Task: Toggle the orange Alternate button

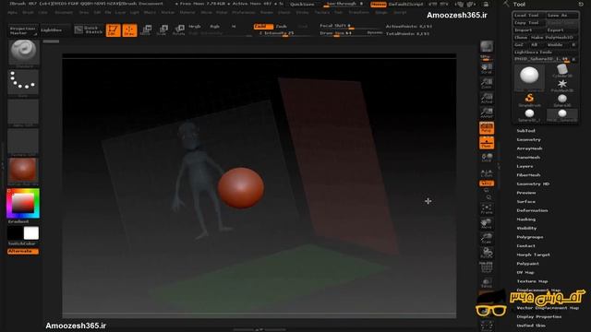Action: 23,251
